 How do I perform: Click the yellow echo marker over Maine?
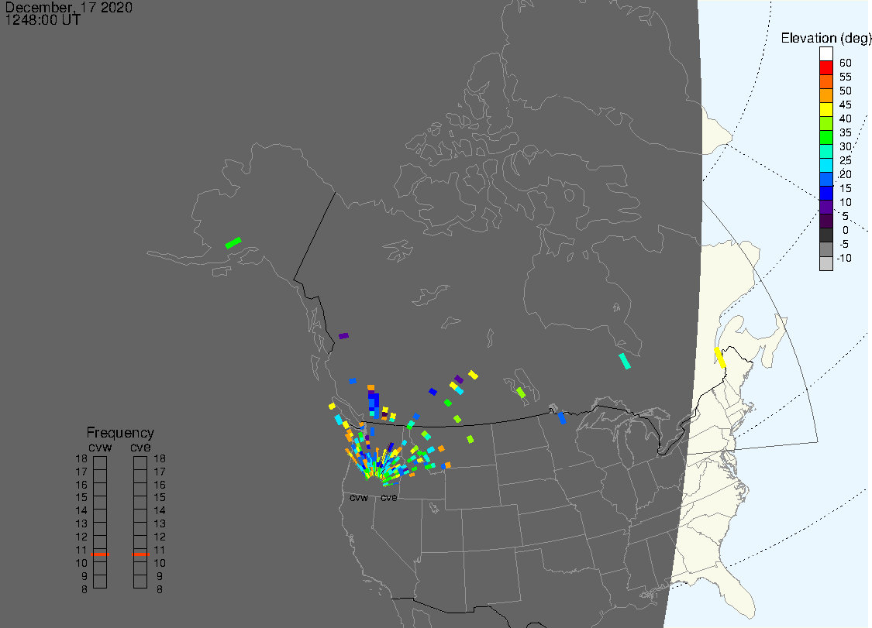tap(720, 357)
